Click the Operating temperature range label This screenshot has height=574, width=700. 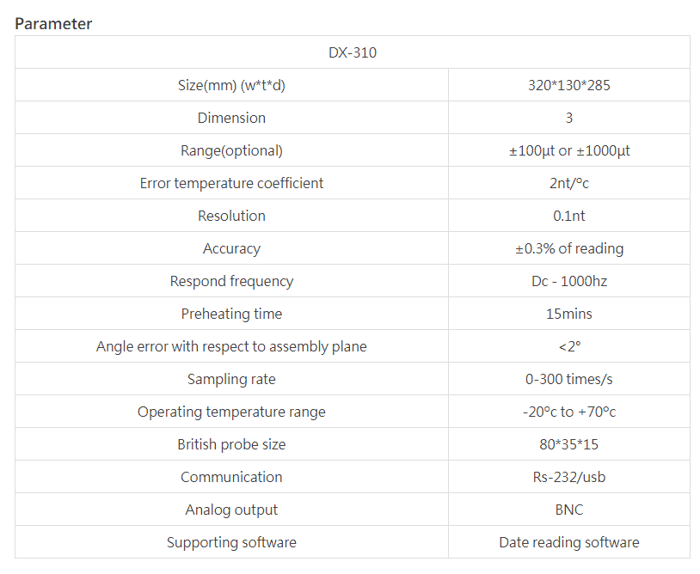pos(231,412)
